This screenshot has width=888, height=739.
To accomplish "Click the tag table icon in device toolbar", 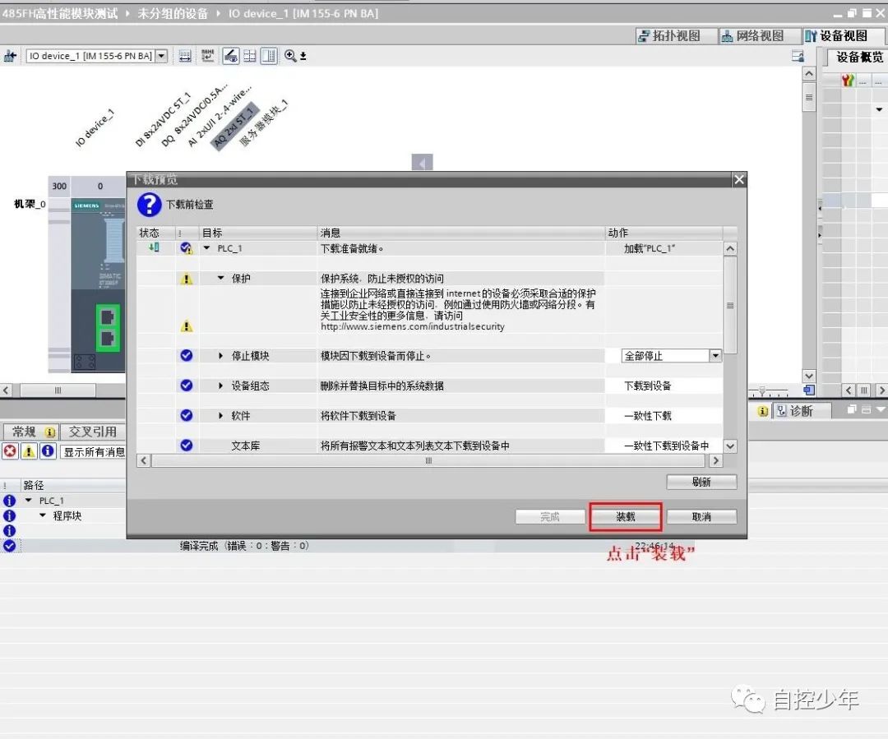I will [x=207, y=56].
